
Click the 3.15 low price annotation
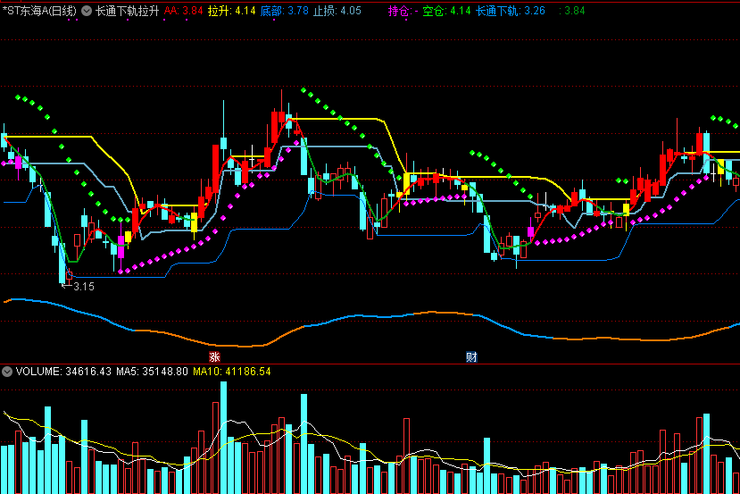[x=84, y=287]
